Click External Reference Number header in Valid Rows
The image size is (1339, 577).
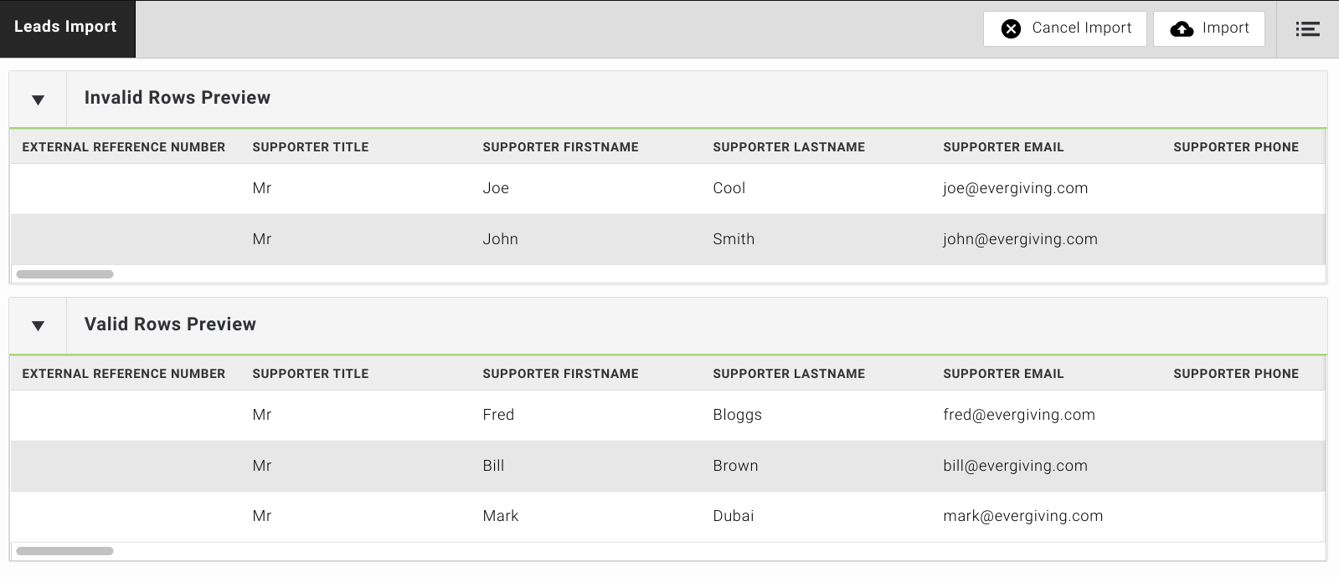click(x=124, y=374)
